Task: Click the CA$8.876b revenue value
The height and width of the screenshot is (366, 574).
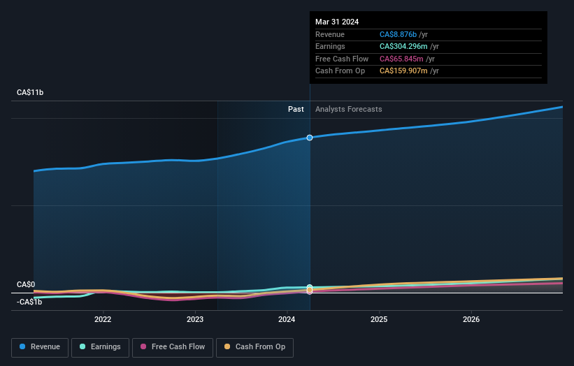Action: 398,34
